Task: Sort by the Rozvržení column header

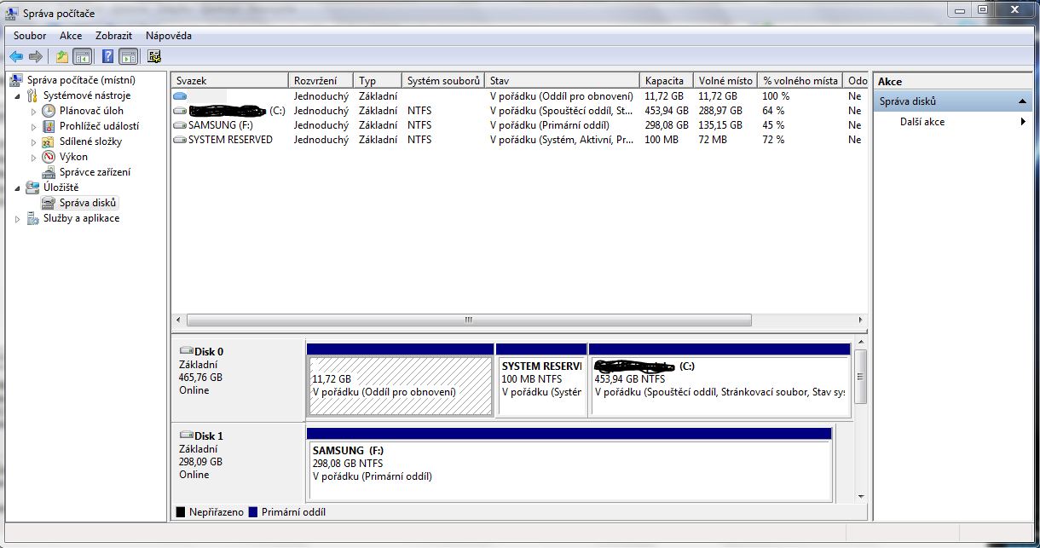Action: pos(321,81)
